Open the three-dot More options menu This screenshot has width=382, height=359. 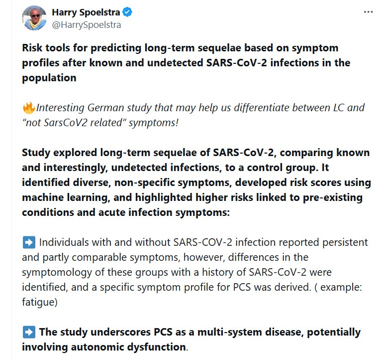(x=368, y=12)
